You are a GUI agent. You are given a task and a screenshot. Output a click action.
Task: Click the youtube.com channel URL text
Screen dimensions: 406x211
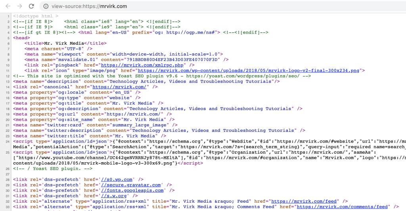click(x=98, y=158)
